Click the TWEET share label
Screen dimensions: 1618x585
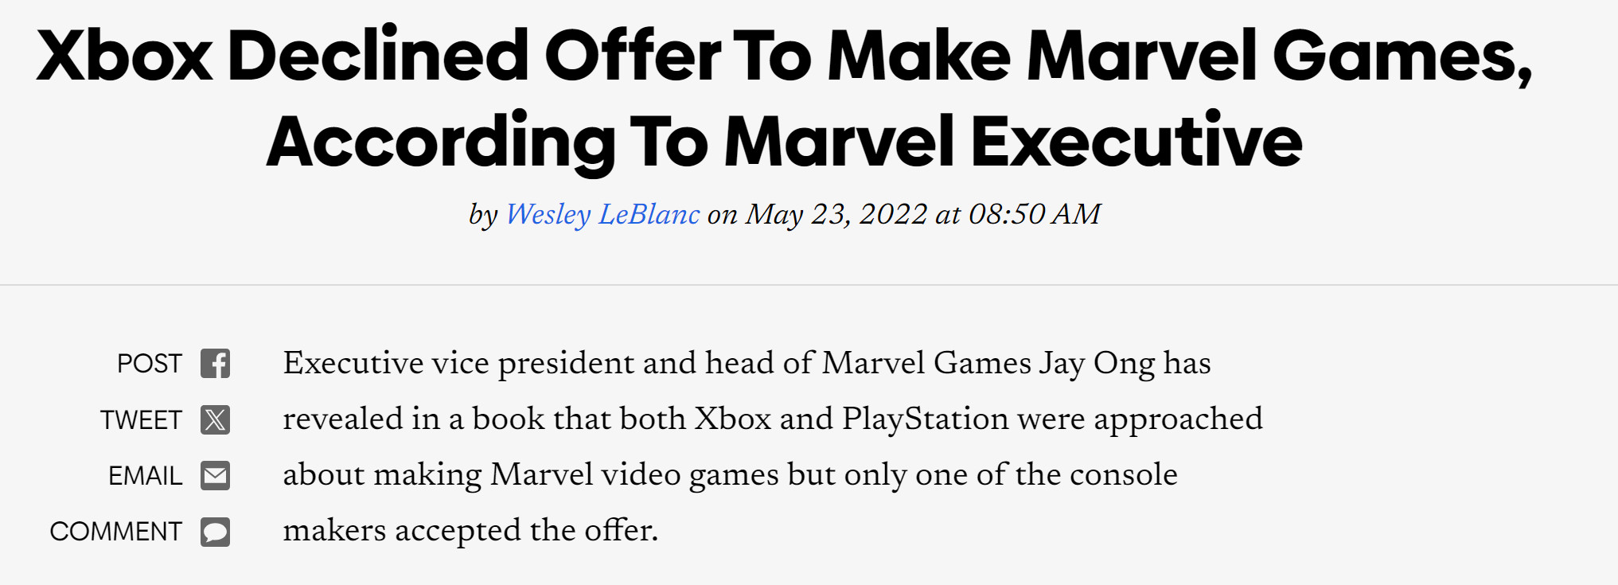coord(141,420)
